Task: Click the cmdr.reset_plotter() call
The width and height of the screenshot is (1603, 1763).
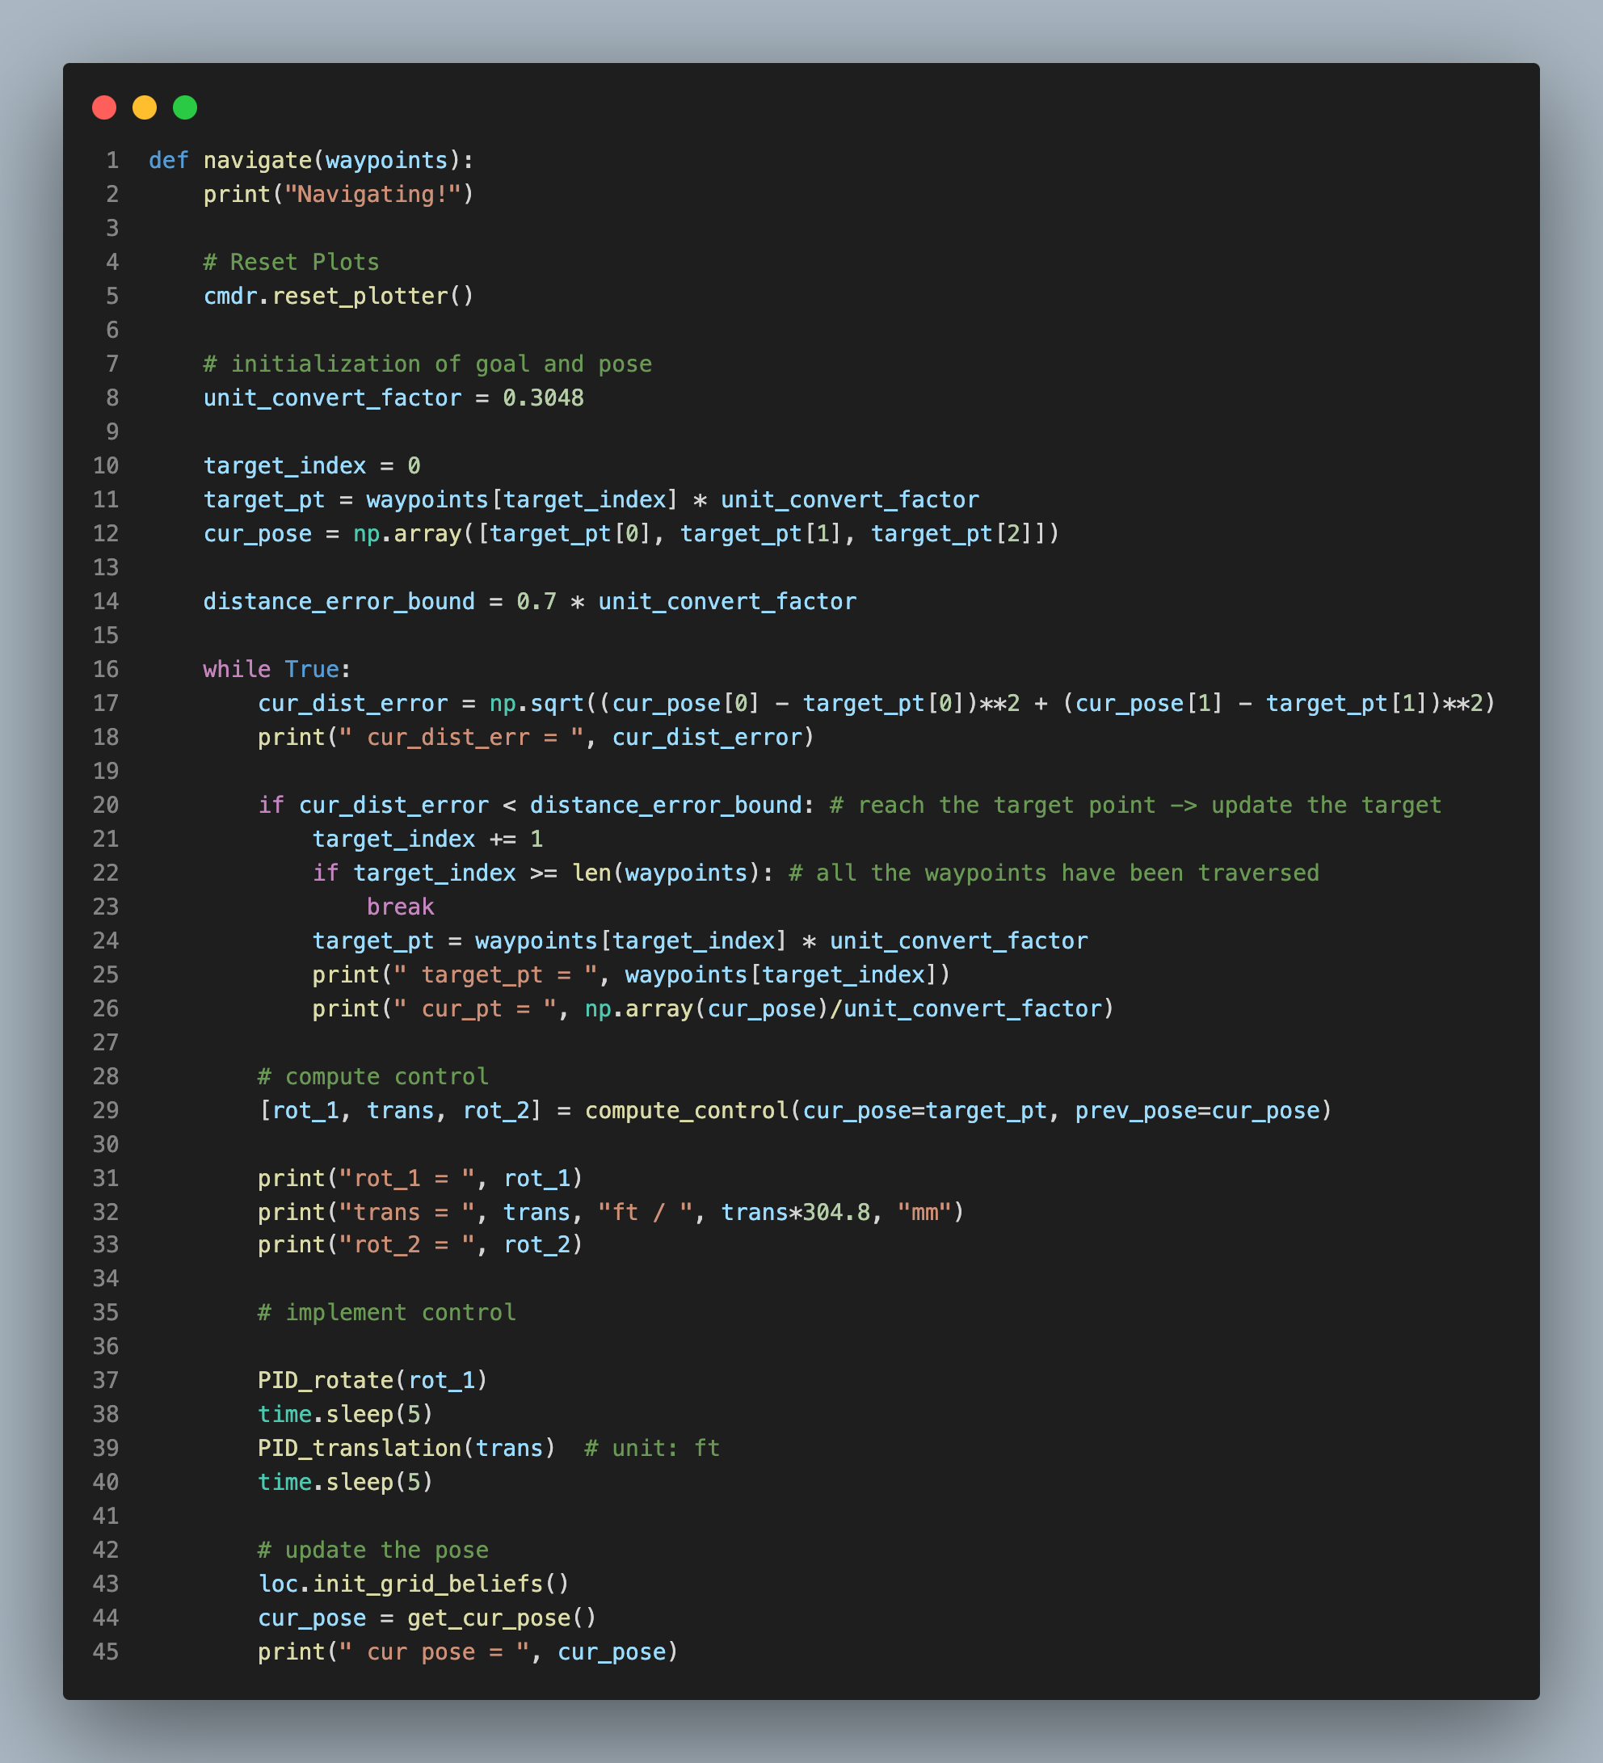Action: point(339,297)
